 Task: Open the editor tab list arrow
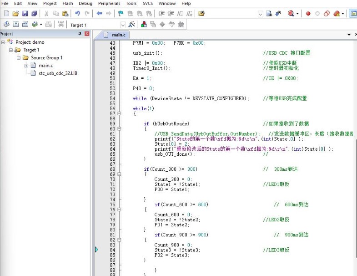349,35
